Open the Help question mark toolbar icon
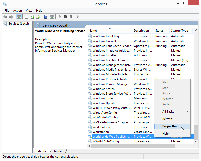This screenshot has height=161, width=201. (x=46, y=17)
